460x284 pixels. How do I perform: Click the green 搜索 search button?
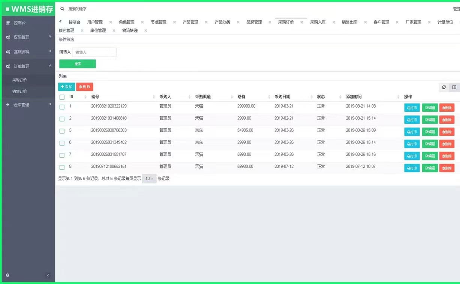pos(77,64)
